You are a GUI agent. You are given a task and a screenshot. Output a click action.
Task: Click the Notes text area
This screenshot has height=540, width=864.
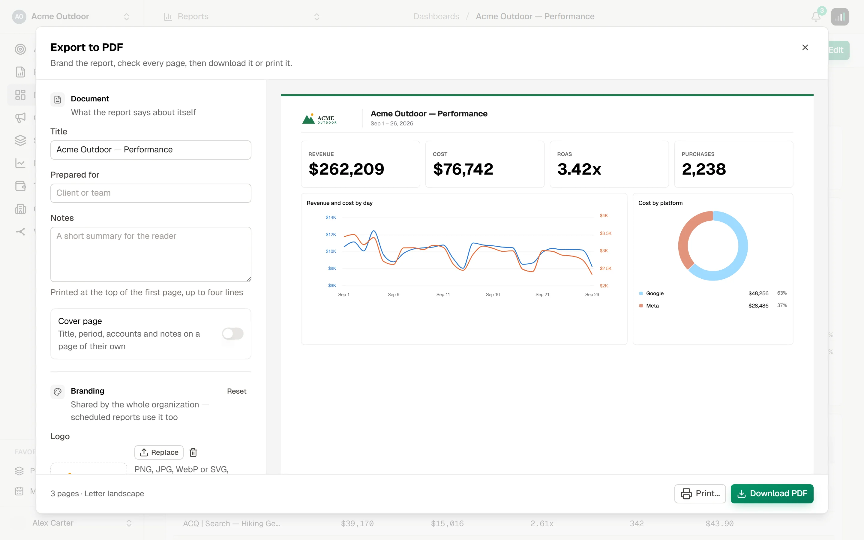coord(151,254)
